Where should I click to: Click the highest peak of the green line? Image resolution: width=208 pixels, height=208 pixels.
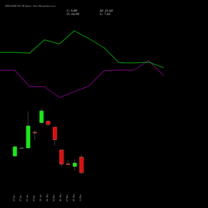tap(74, 31)
